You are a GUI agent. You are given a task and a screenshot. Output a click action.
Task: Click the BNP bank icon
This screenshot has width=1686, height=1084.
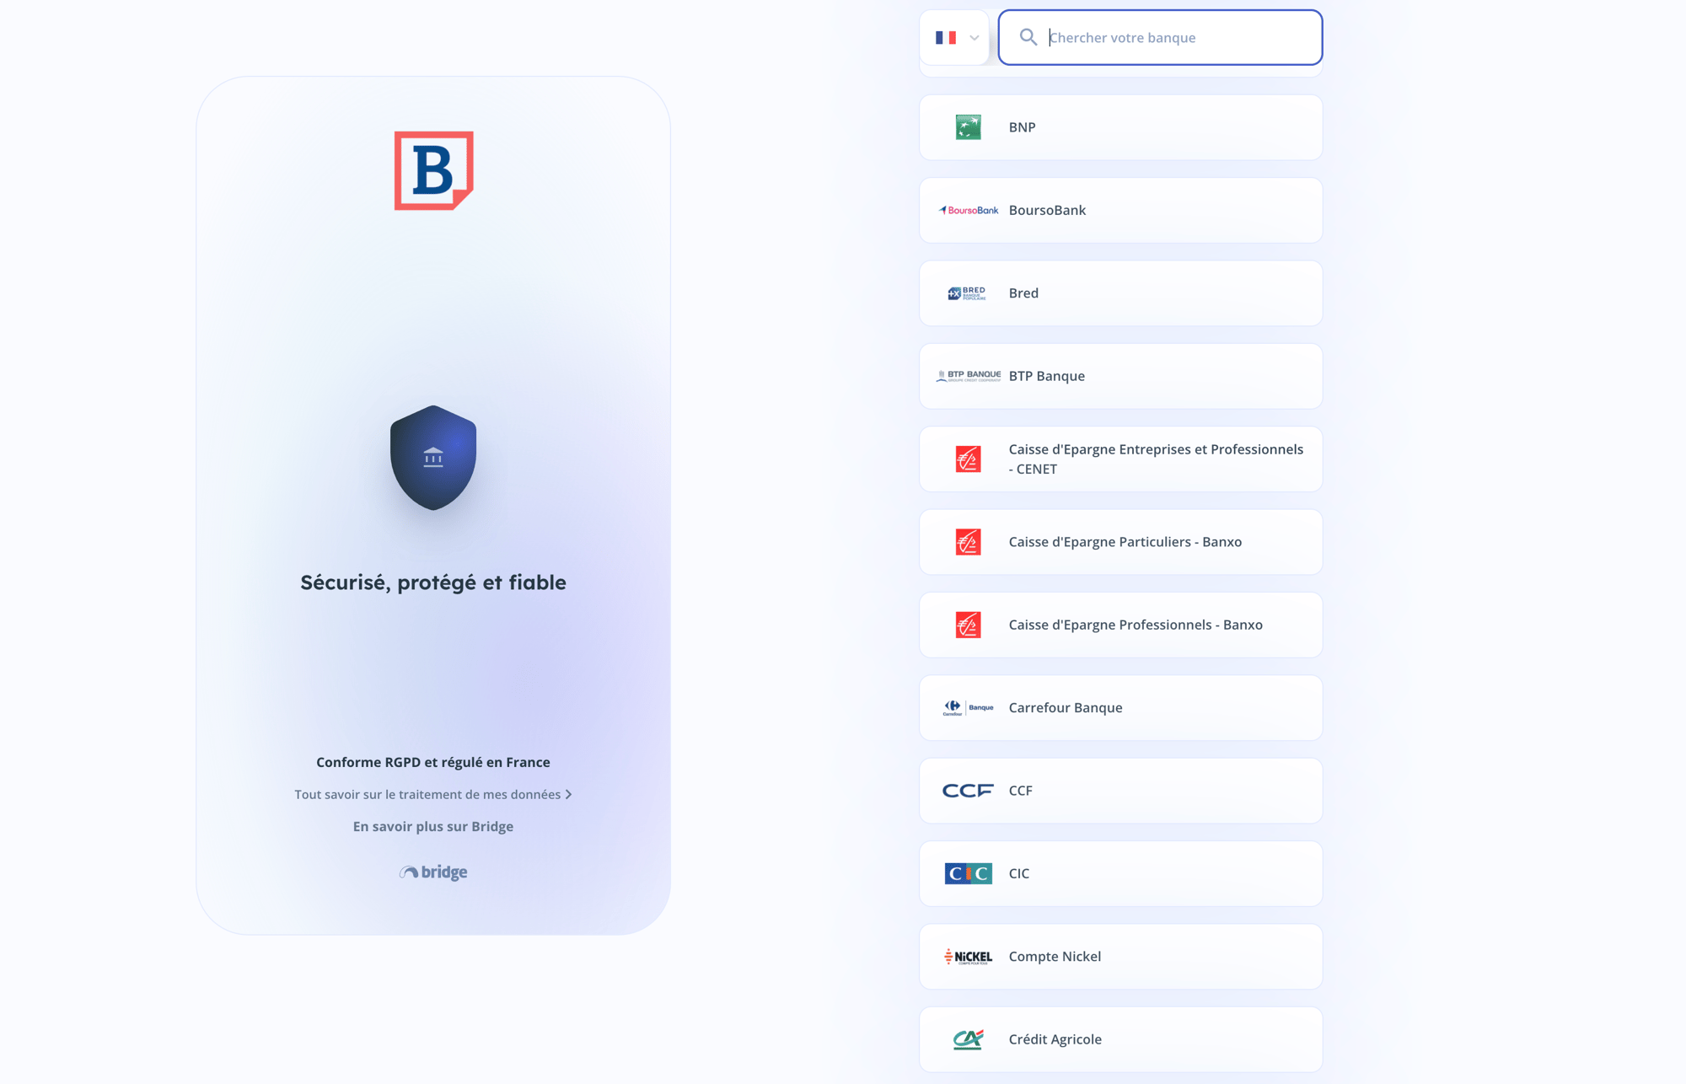coord(969,126)
